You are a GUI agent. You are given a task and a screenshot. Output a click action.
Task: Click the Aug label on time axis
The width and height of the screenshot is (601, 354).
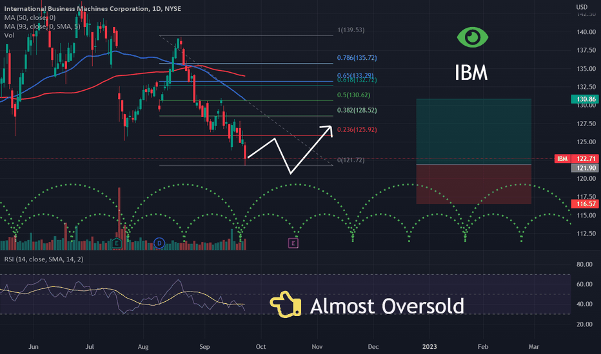[143, 346]
